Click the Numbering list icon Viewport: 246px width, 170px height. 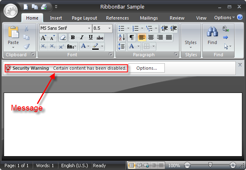click(135, 29)
